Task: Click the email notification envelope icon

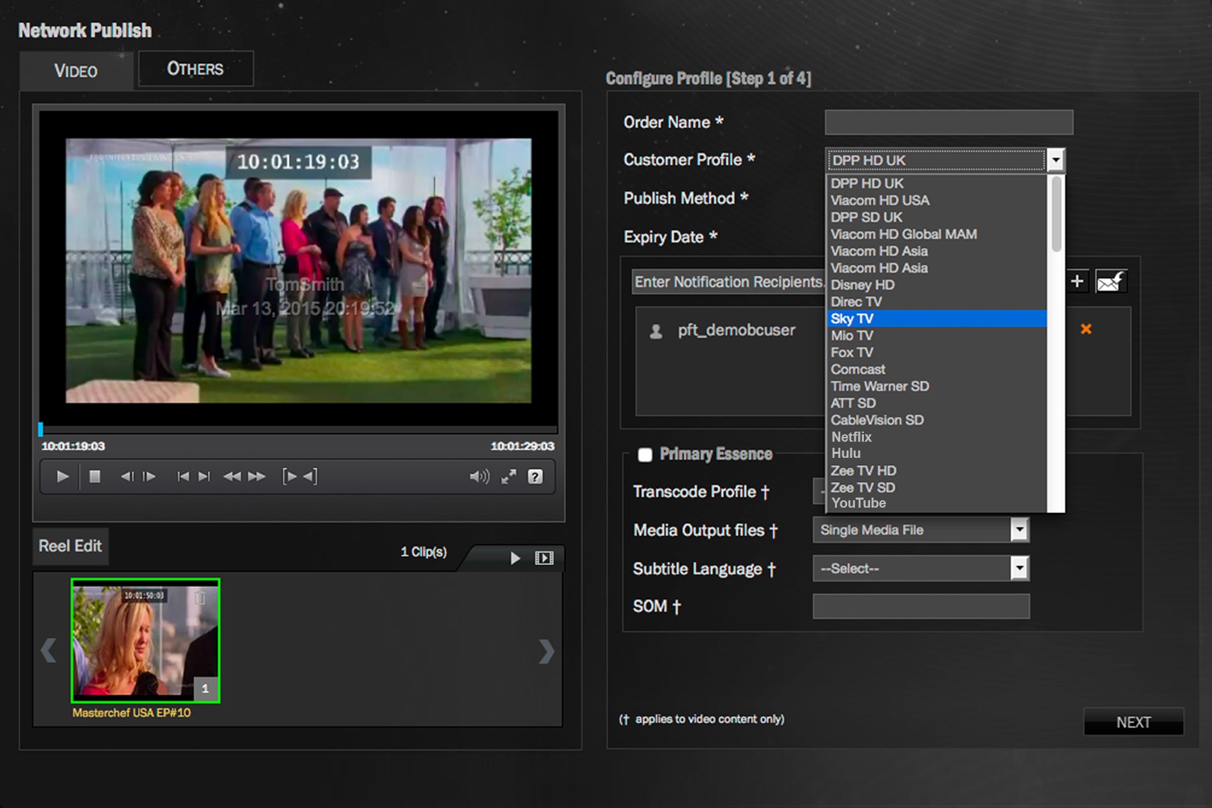Action: (x=1111, y=281)
